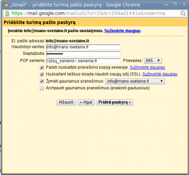Focus the POP serveris input field
This screenshot has width=189, height=175.
click(x=83, y=61)
